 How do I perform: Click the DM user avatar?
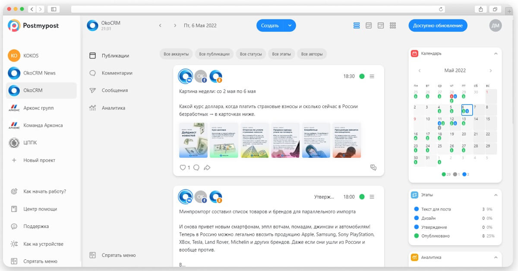coord(496,25)
